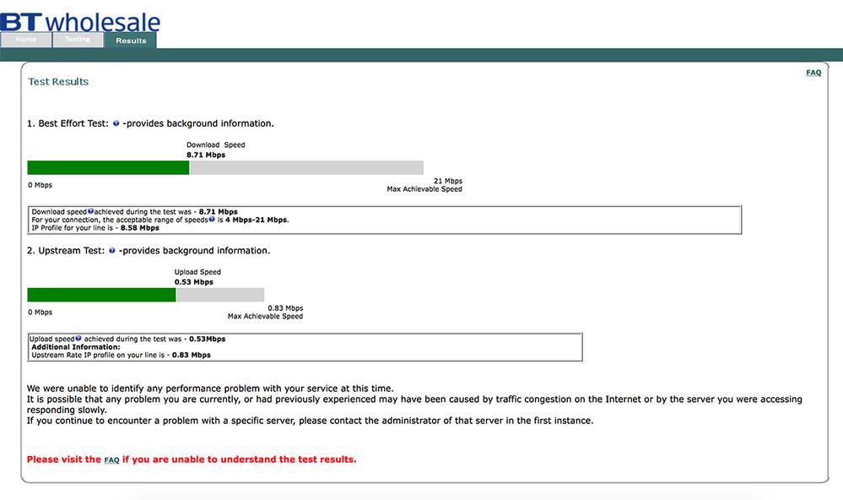Click 'IP Profile for your line is' row
Viewport: 843px width, 500px height.
coord(95,228)
